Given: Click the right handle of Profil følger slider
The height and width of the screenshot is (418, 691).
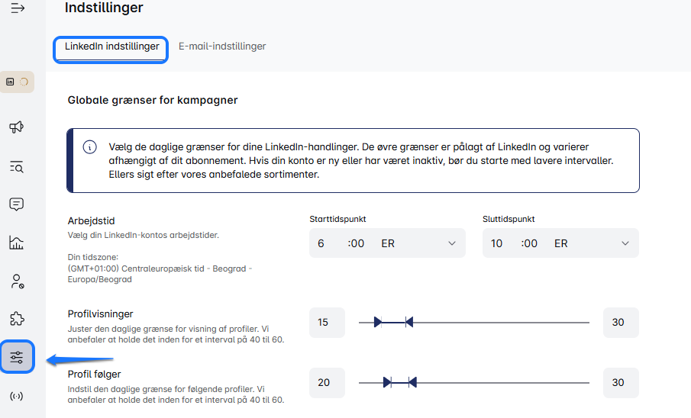Looking at the screenshot, I should (x=413, y=382).
